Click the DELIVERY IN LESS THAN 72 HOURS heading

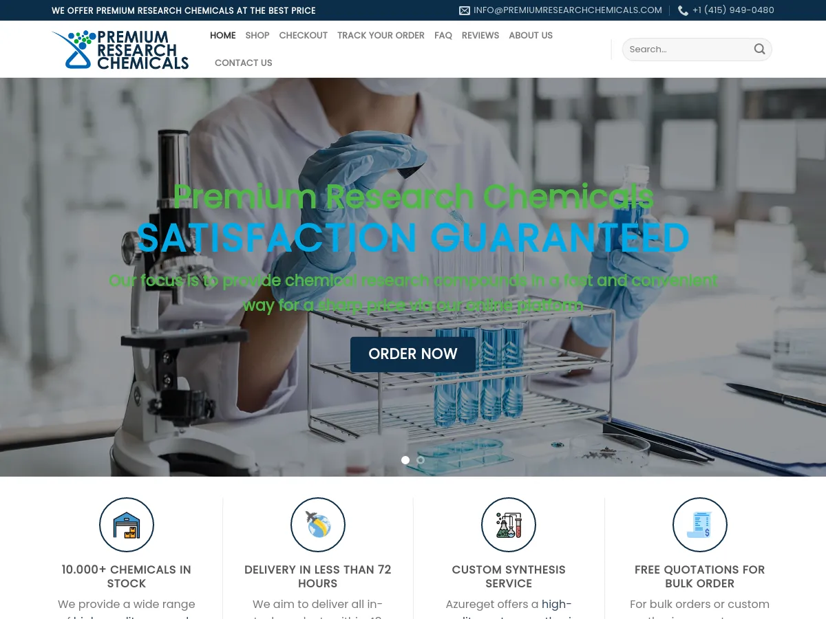pyautogui.click(x=318, y=576)
